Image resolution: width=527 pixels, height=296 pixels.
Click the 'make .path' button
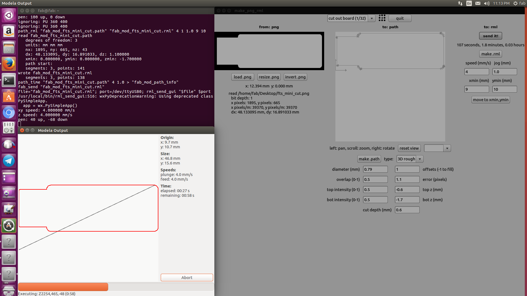[369, 159]
